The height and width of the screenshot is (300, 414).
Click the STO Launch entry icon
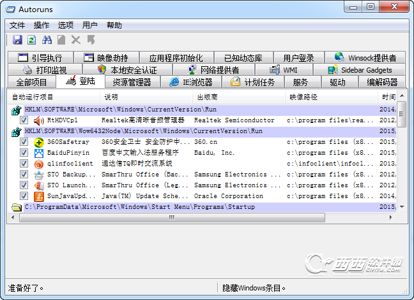tap(39, 185)
